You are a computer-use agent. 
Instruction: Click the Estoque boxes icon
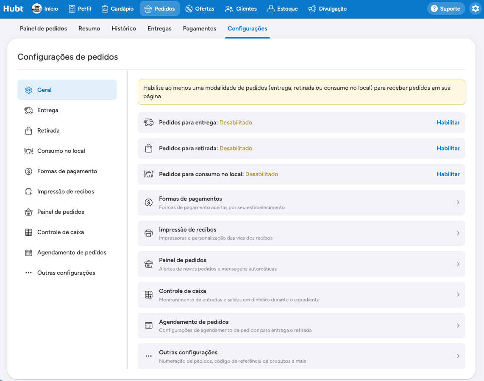click(x=271, y=9)
